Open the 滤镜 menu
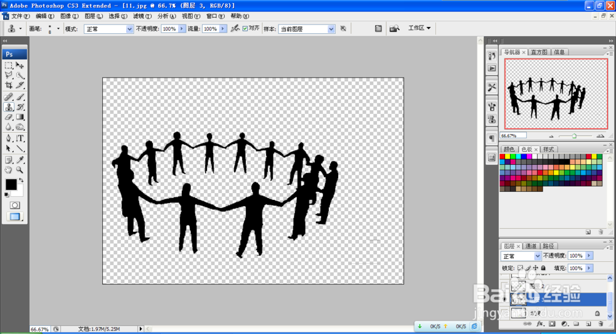Viewport: 616px width, 334px height. [x=142, y=16]
